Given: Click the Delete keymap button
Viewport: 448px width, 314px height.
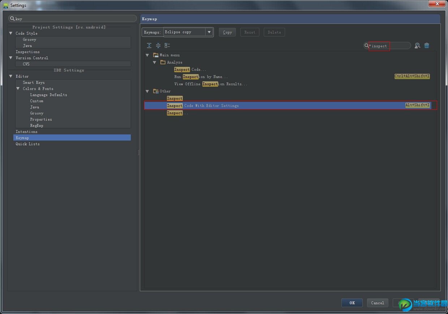Looking at the screenshot, I should click(x=274, y=32).
